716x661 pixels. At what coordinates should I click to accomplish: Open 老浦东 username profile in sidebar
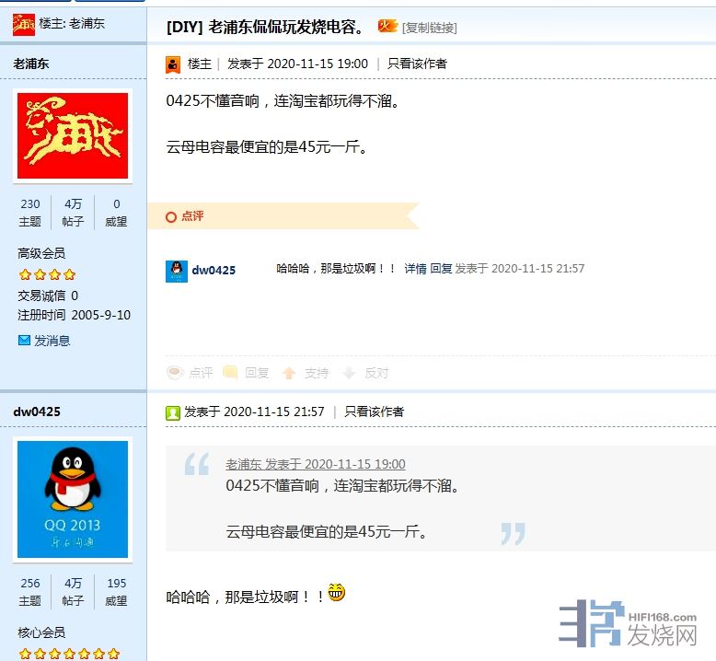pyautogui.click(x=31, y=64)
